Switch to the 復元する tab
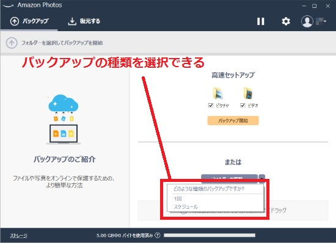This screenshot has height=243, width=336. pos(84,21)
